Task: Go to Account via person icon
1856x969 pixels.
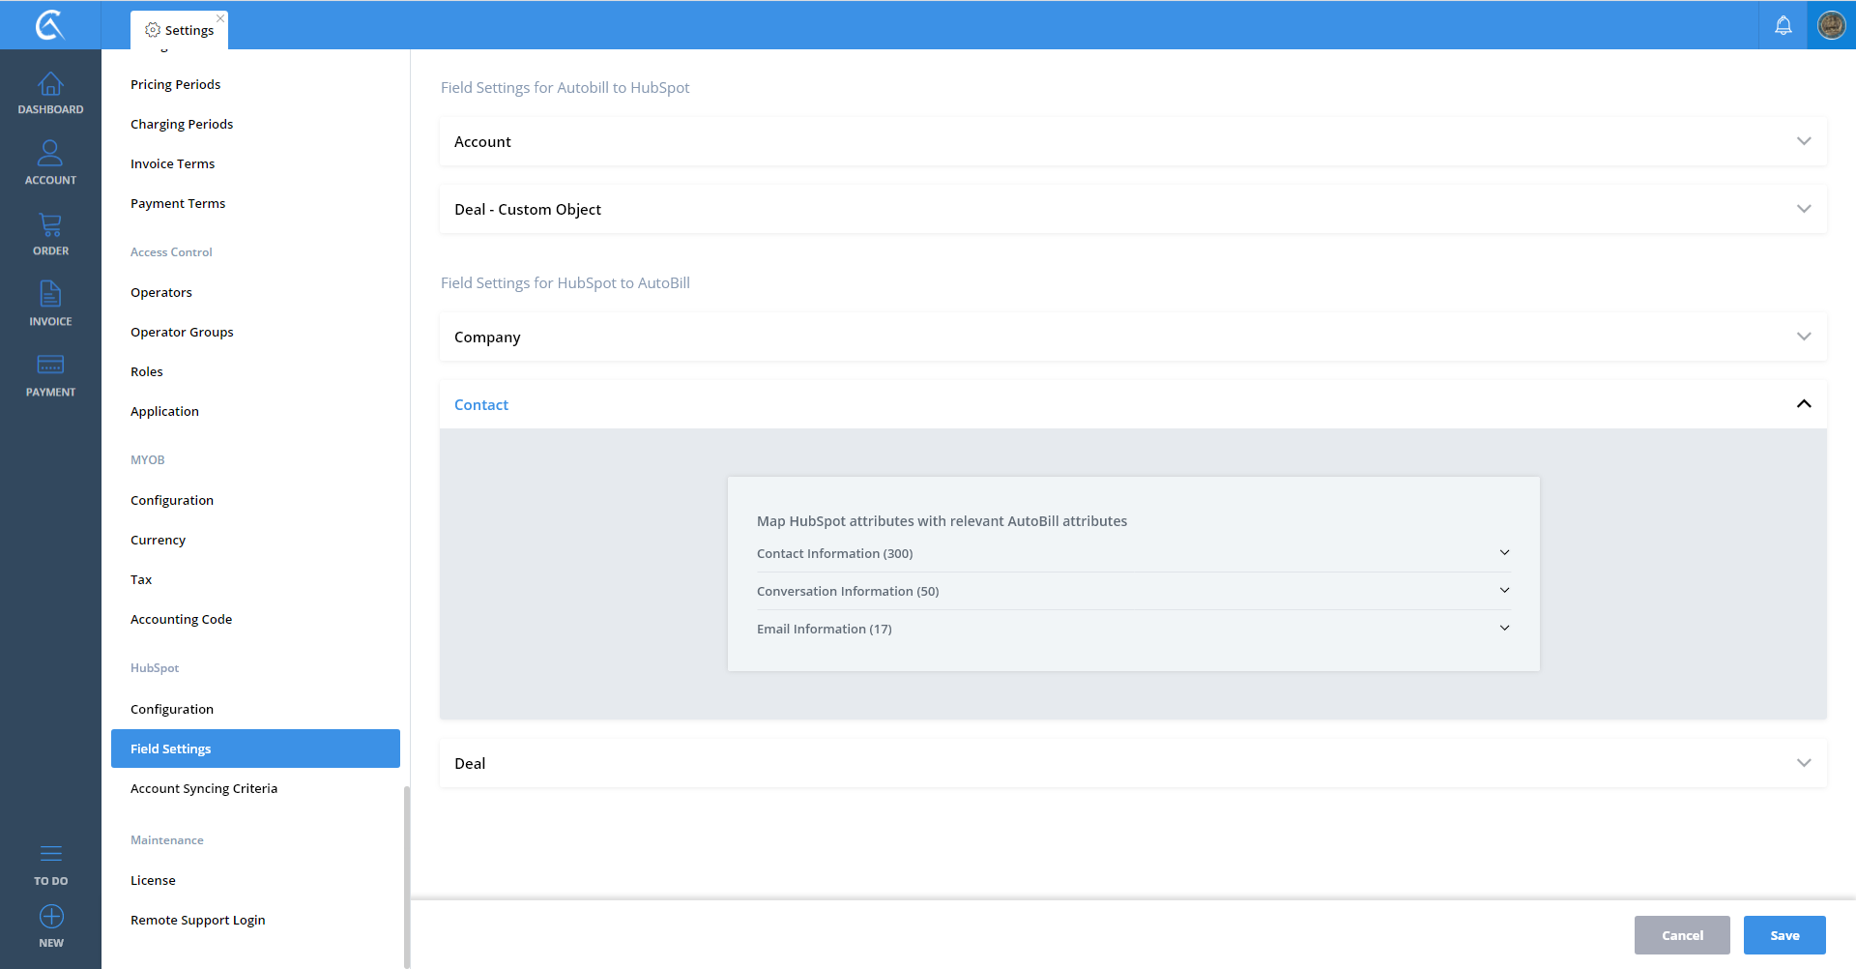Action: (x=50, y=154)
